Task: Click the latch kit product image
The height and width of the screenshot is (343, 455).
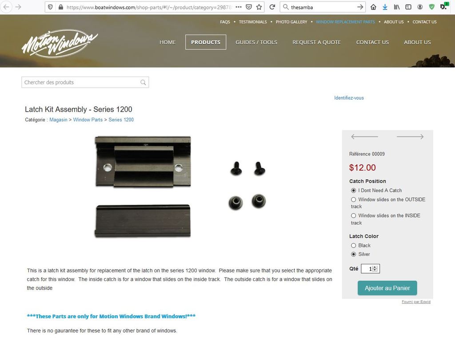Action: [180, 186]
